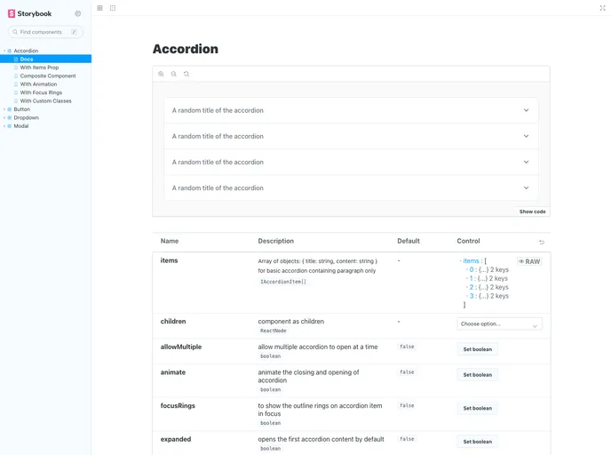
Task: Click the Find components search field
Action: (x=44, y=32)
